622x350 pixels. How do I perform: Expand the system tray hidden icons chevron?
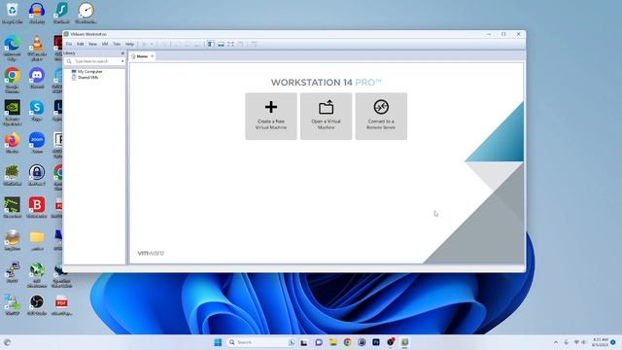point(556,342)
